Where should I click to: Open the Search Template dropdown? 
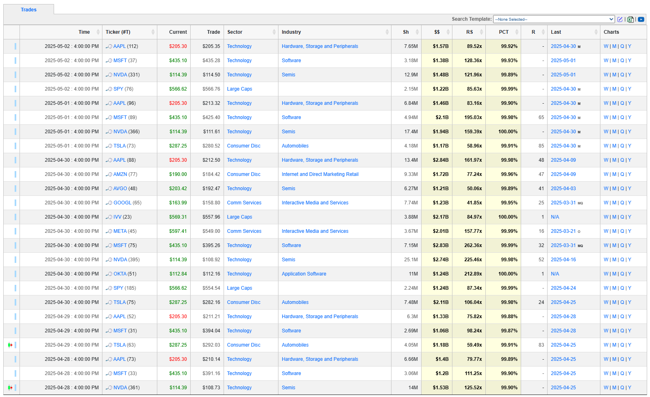coord(554,19)
